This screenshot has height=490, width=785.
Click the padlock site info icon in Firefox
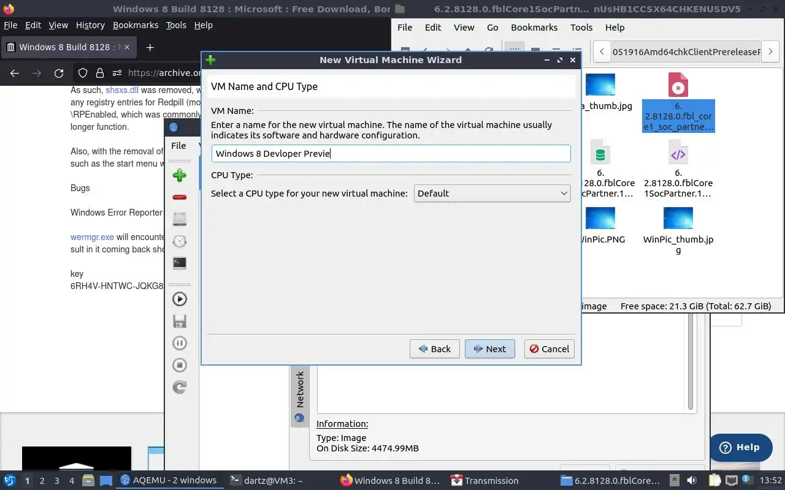[100, 73]
